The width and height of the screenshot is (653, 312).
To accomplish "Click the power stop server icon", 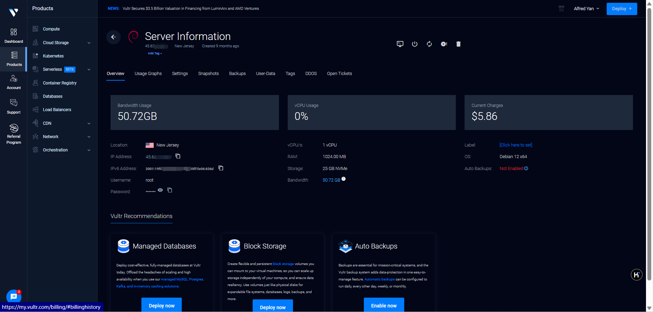I will [415, 44].
